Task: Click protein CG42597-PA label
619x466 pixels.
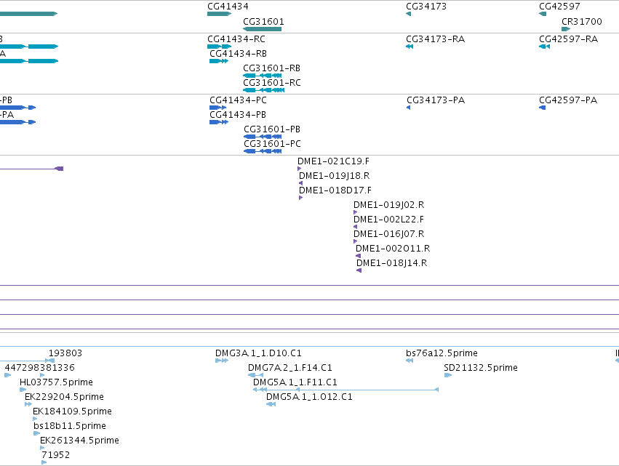Action: pyautogui.click(x=568, y=100)
